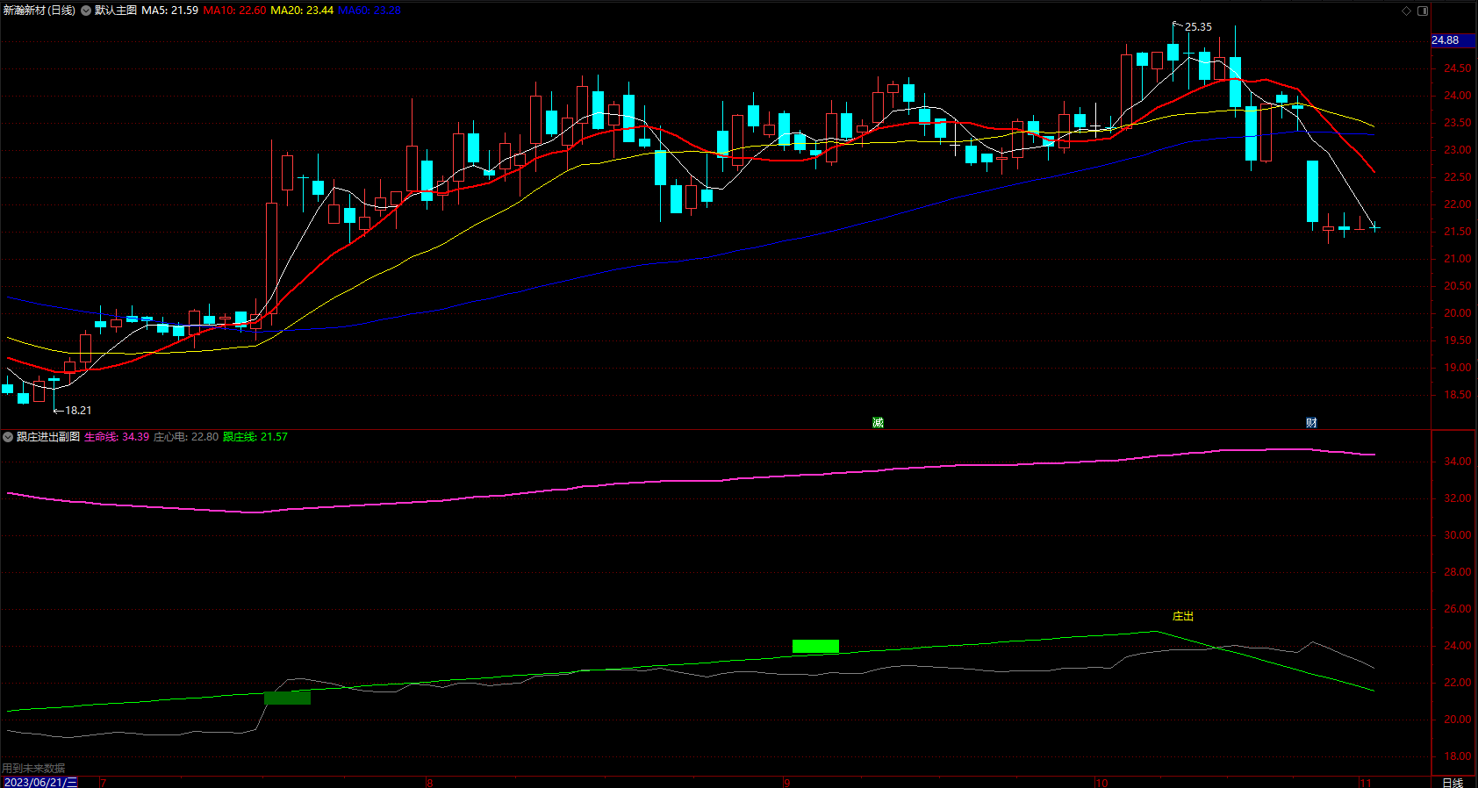Click the diamond marker icon at top right
Viewport: 1478px width, 788px height.
click(x=1406, y=11)
